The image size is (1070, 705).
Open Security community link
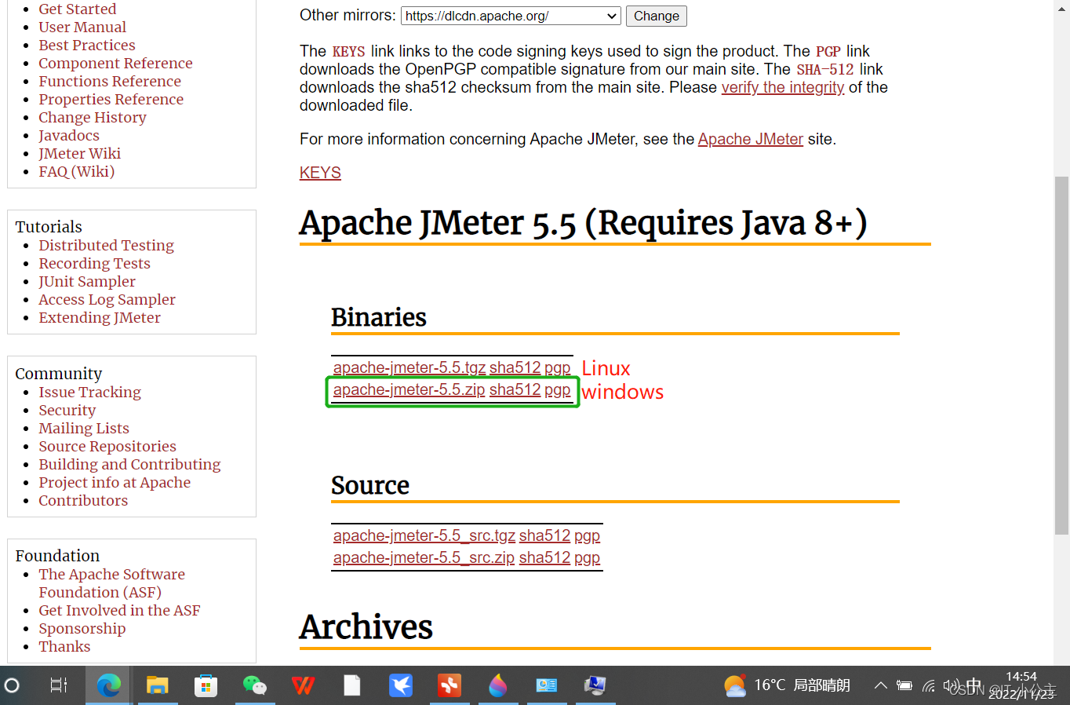click(x=67, y=410)
